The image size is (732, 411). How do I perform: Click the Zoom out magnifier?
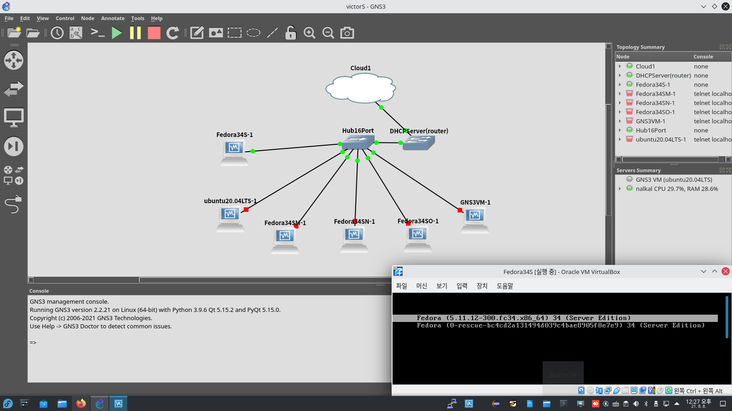(328, 33)
